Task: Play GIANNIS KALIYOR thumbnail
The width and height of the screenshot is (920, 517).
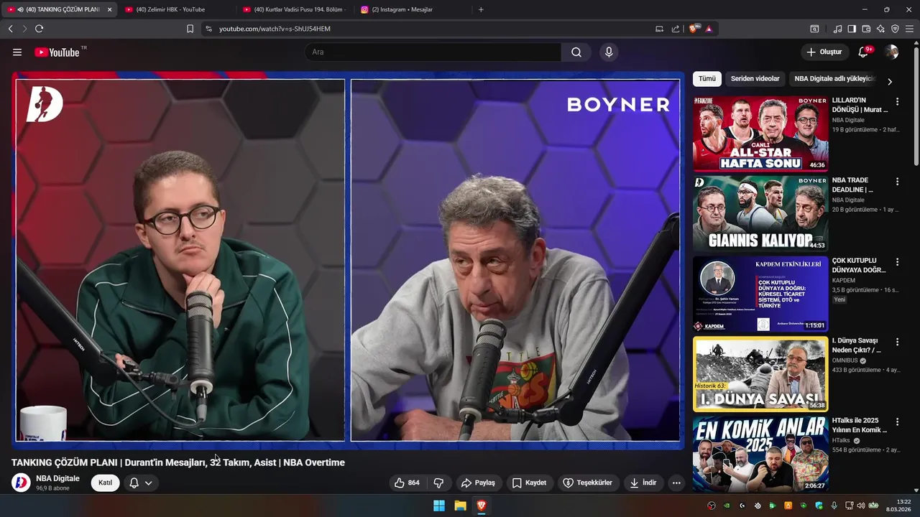Action: coord(760,213)
